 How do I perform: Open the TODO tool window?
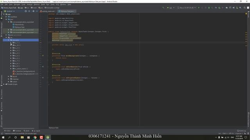7,131
